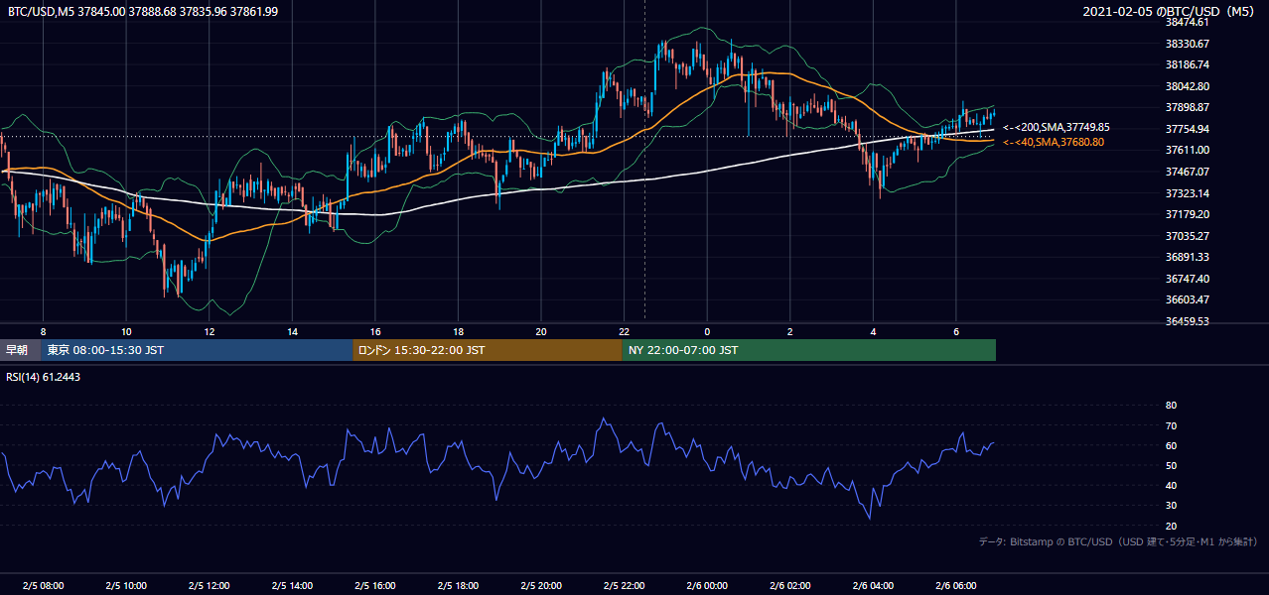This screenshot has width=1269, height=595.
Task: Click the '<-<40,SMA,37680.80' orange label
Action: [x=1053, y=142]
